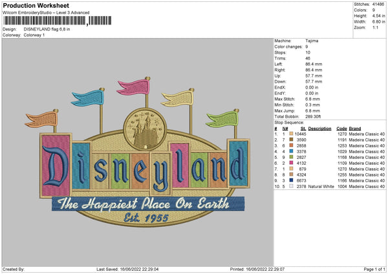Click thread code 1168
Screen dimensions: 388x274
click(x=342, y=157)
